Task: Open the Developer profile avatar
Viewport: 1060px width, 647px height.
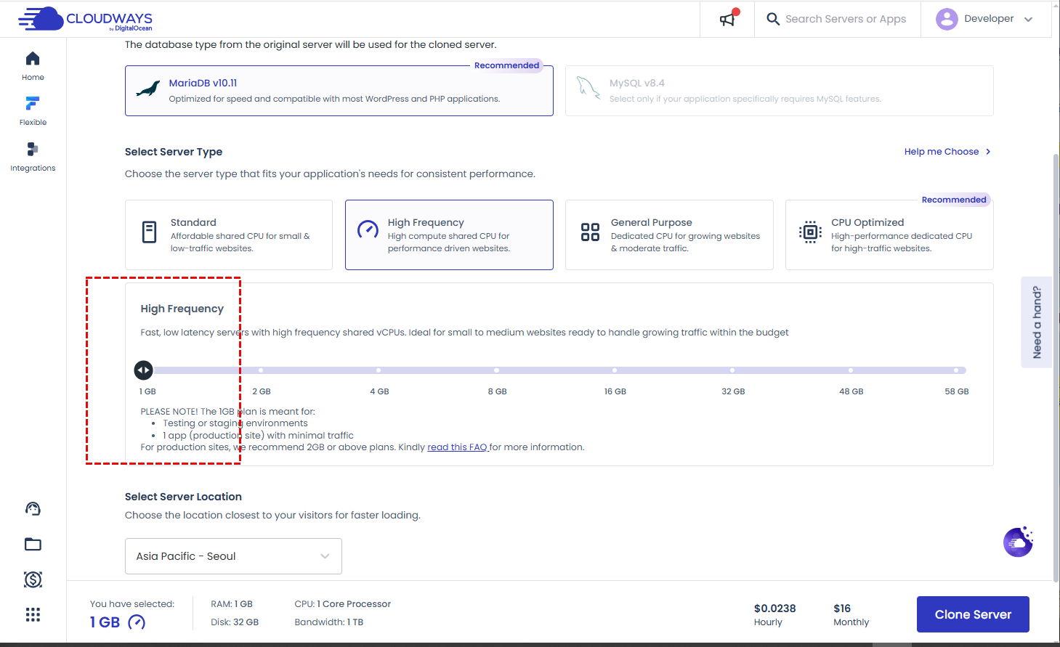Action: click(x=947, y=19)
